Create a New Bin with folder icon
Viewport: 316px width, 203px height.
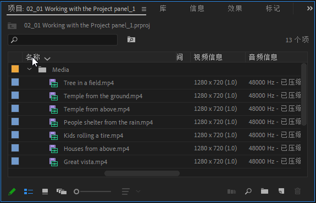tap(264, 191)
